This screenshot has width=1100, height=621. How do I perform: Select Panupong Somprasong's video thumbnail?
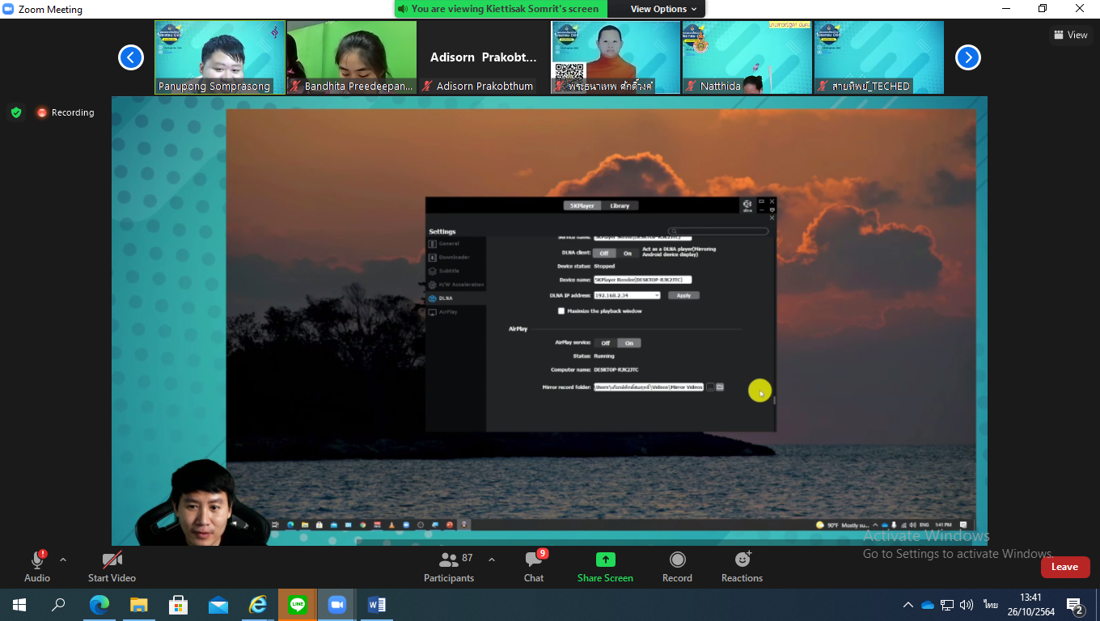220,57
